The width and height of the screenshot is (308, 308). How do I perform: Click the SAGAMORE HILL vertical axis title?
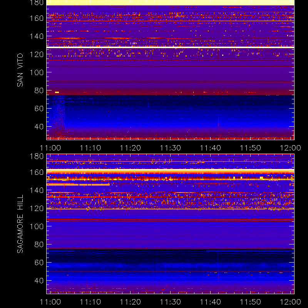20,224
